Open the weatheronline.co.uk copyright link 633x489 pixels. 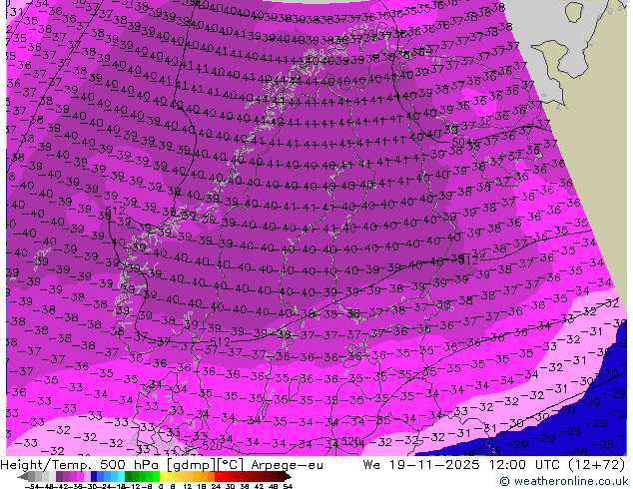click(x=564, y=481)
